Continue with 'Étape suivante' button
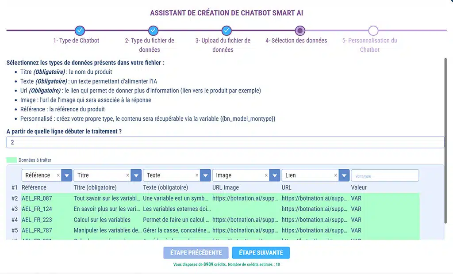The height and width of the screenshot is (274, 453). 261,253
